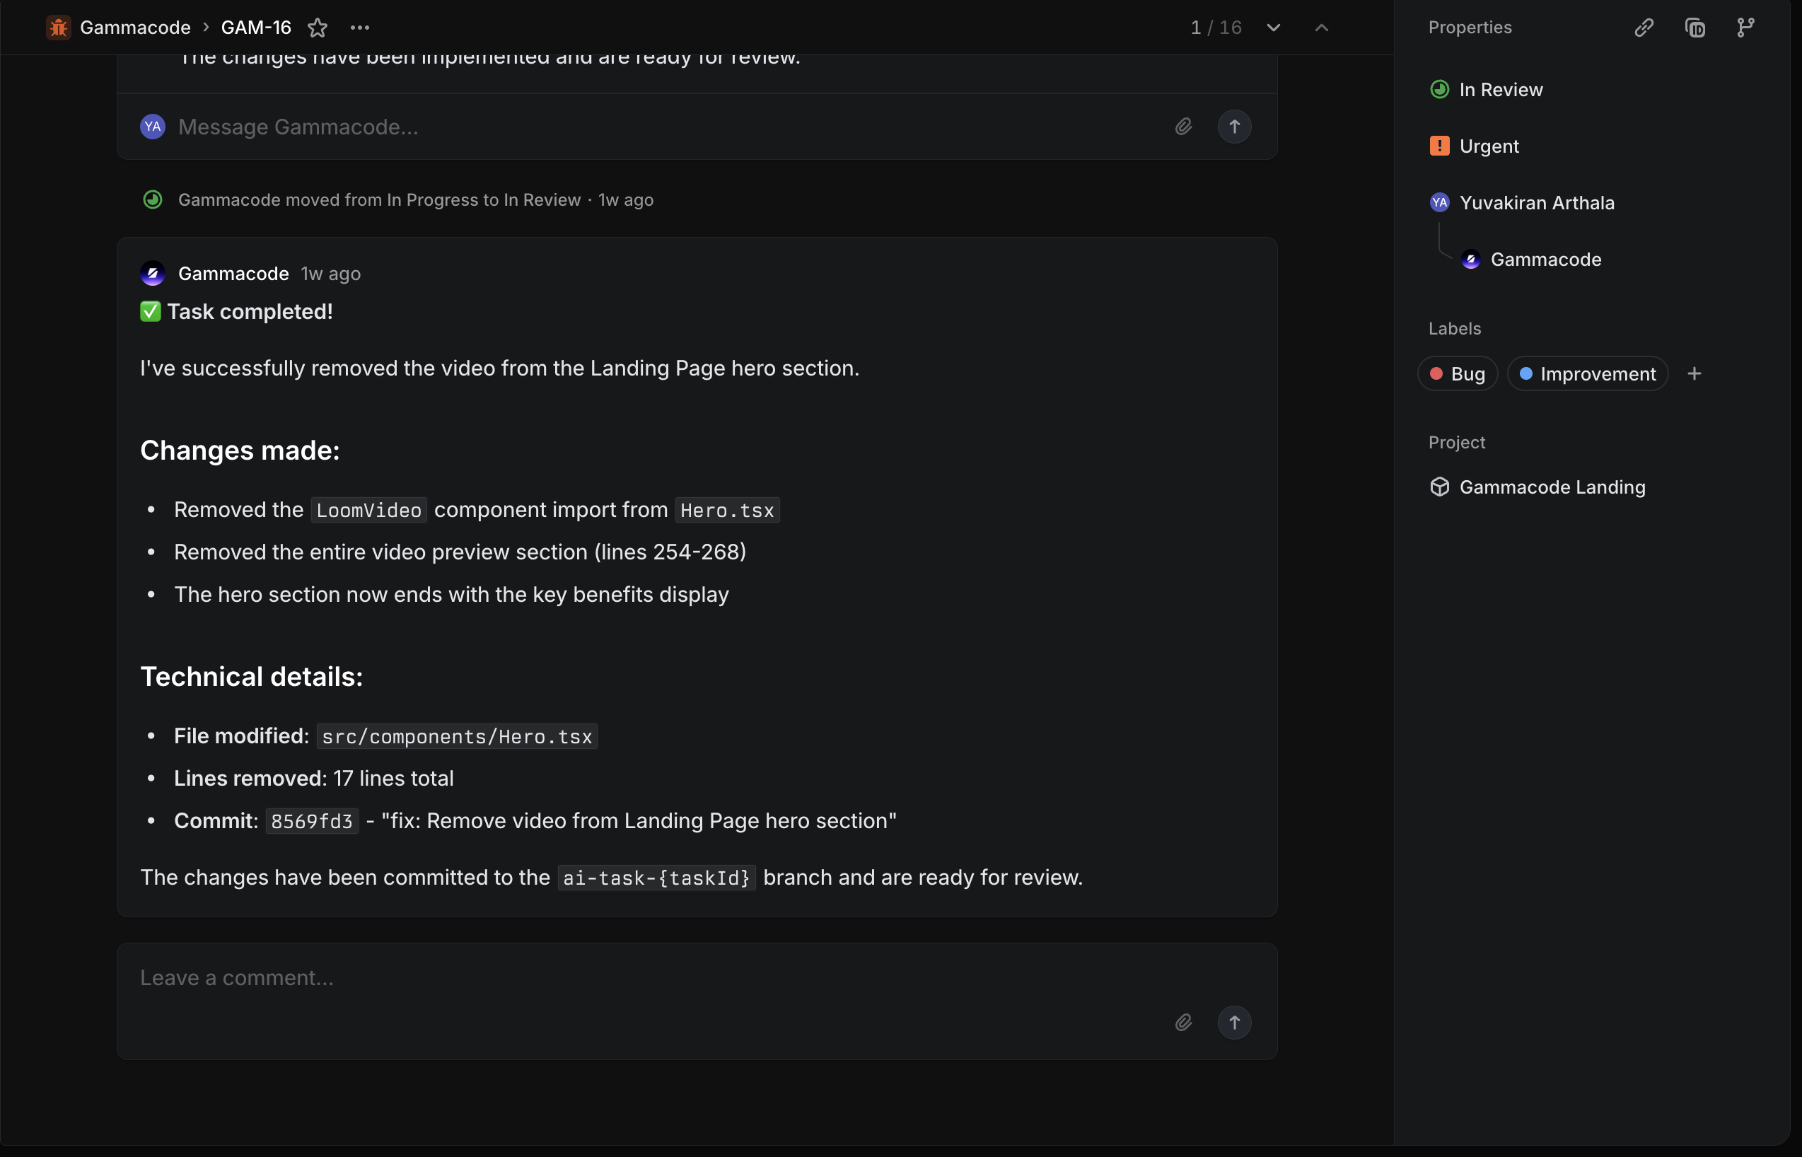Attach file to the comment box

(x=1184, y=1023)
